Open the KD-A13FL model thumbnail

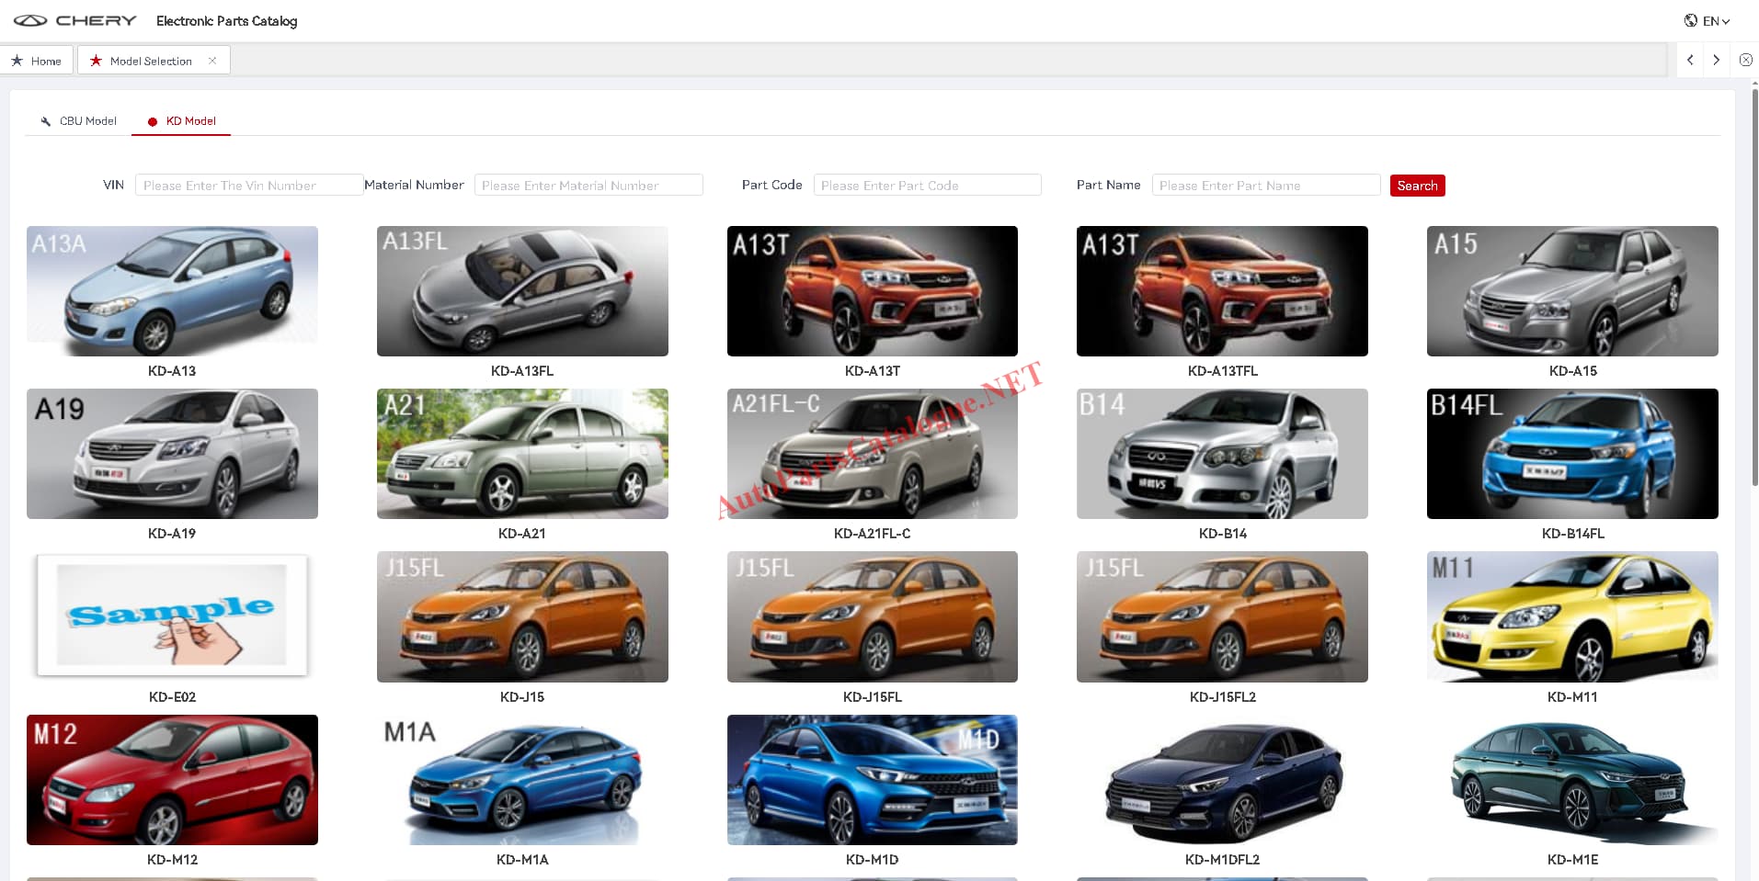click(522, 291)
